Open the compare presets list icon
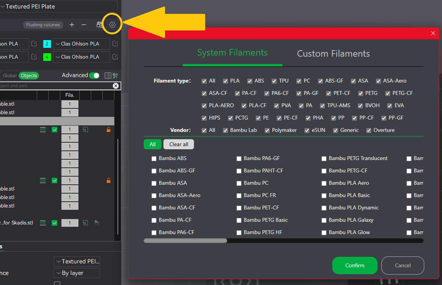Viewport: 442px width, 285px height. tap(108, 76)
